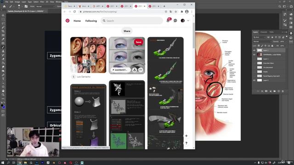The width and height of the screenshot is (294, 165).
Task: Select the Hand tool in Photoshop
Action: (3, 91)
